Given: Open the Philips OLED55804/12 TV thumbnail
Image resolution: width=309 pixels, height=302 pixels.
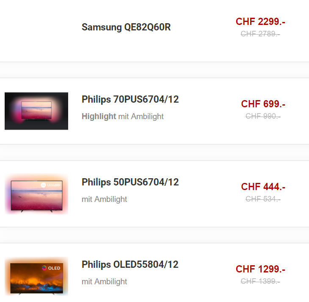Looking at the screenshot, I should coord(36,276).
